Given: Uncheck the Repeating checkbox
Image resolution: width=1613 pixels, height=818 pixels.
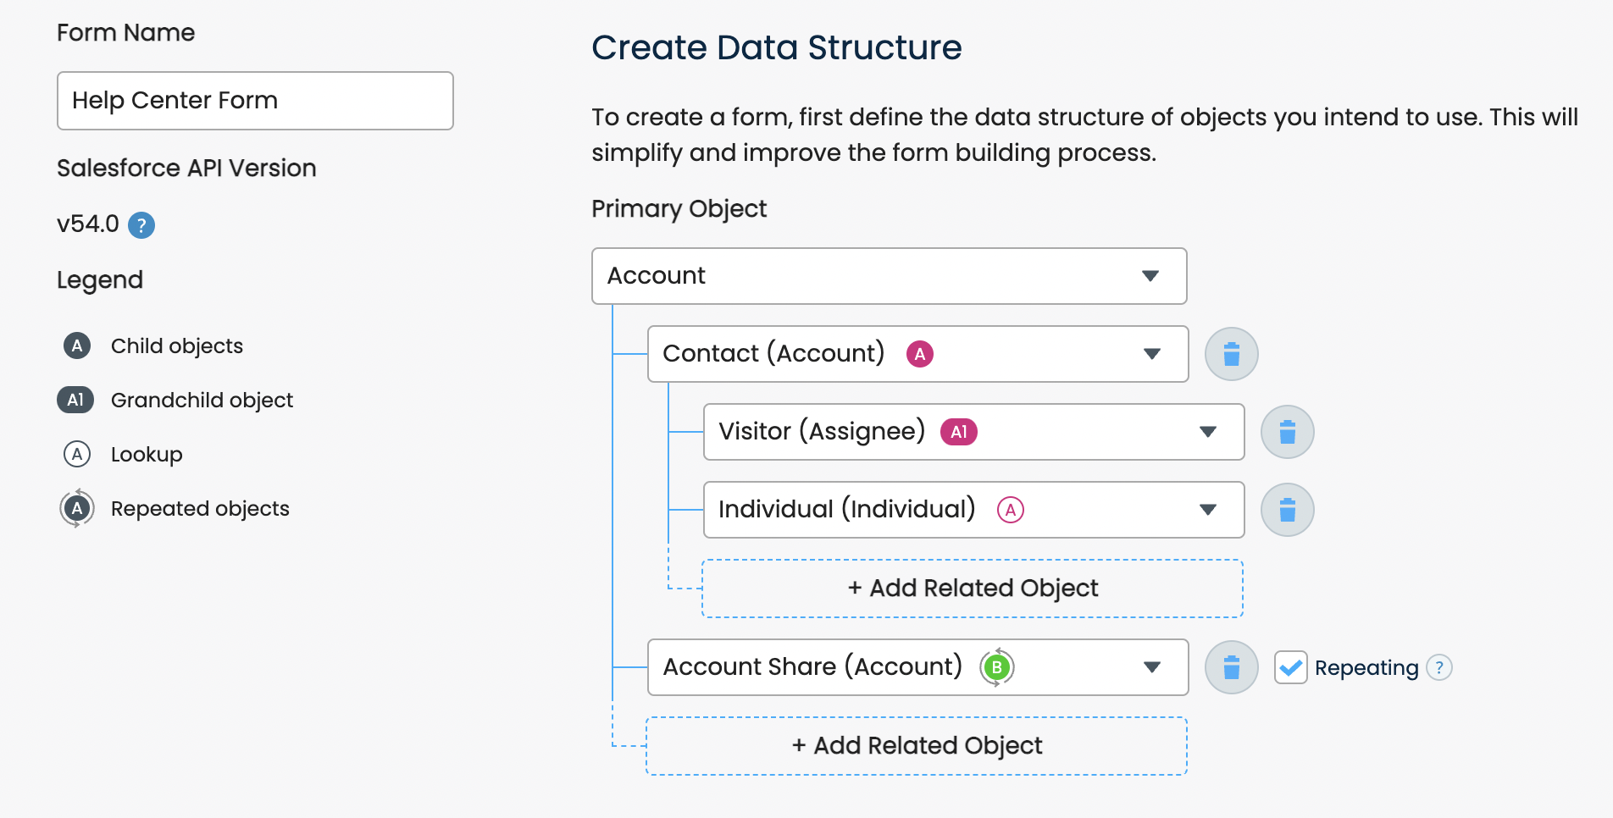Looking at the screenshot, I should pyautogui.click(x=1290, y=667).
